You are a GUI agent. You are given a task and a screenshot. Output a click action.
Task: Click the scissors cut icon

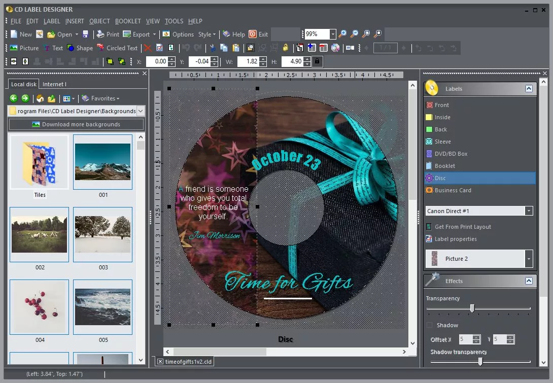(x=213, y=48)
